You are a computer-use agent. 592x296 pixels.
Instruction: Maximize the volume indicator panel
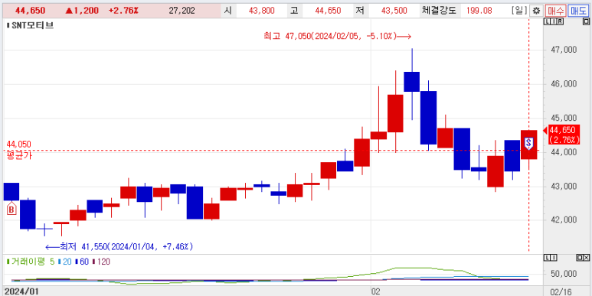point(580,258)
